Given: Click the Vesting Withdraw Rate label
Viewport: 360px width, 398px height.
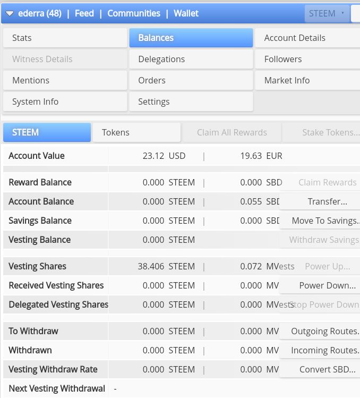Looking at the screenshot, I should coord(53,369).
